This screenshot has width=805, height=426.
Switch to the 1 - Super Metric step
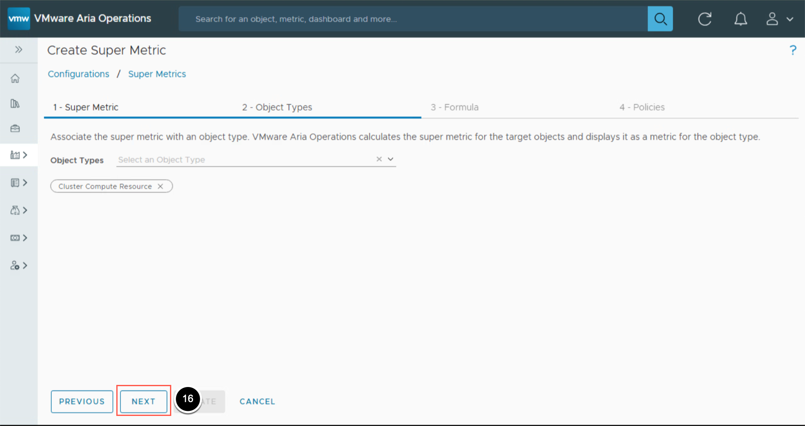(86, 107)
